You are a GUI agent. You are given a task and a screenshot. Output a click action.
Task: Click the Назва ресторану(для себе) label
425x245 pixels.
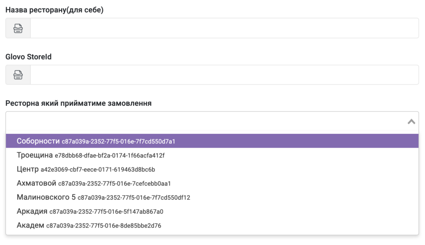click(54, 10)
